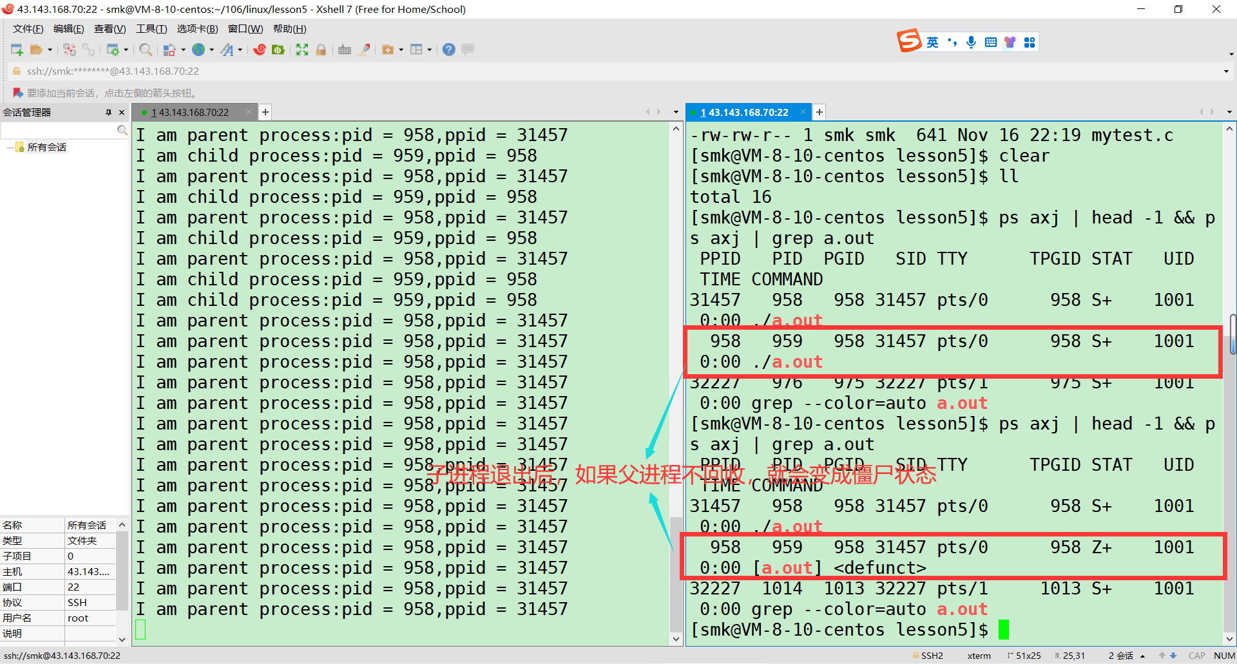Click the lock screen padlock icon
Viewport: 1237px width, 664px height.
[x=321, y=50]
